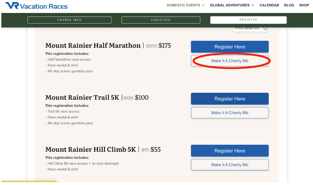Click the $55 Hill Climb price
Image resolution: width=313 pixels, height=185 pixels.
pos(156,150)
